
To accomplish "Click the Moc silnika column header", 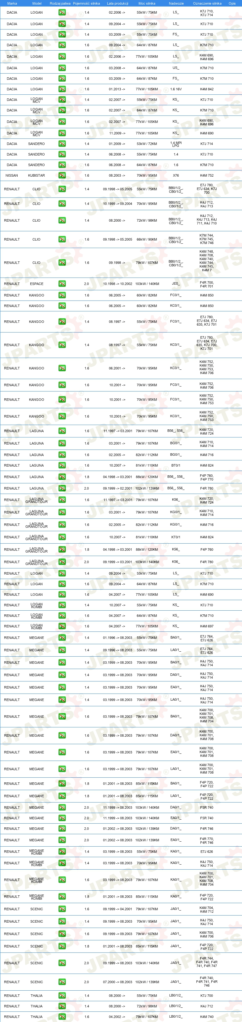I will tap(147, 3).
